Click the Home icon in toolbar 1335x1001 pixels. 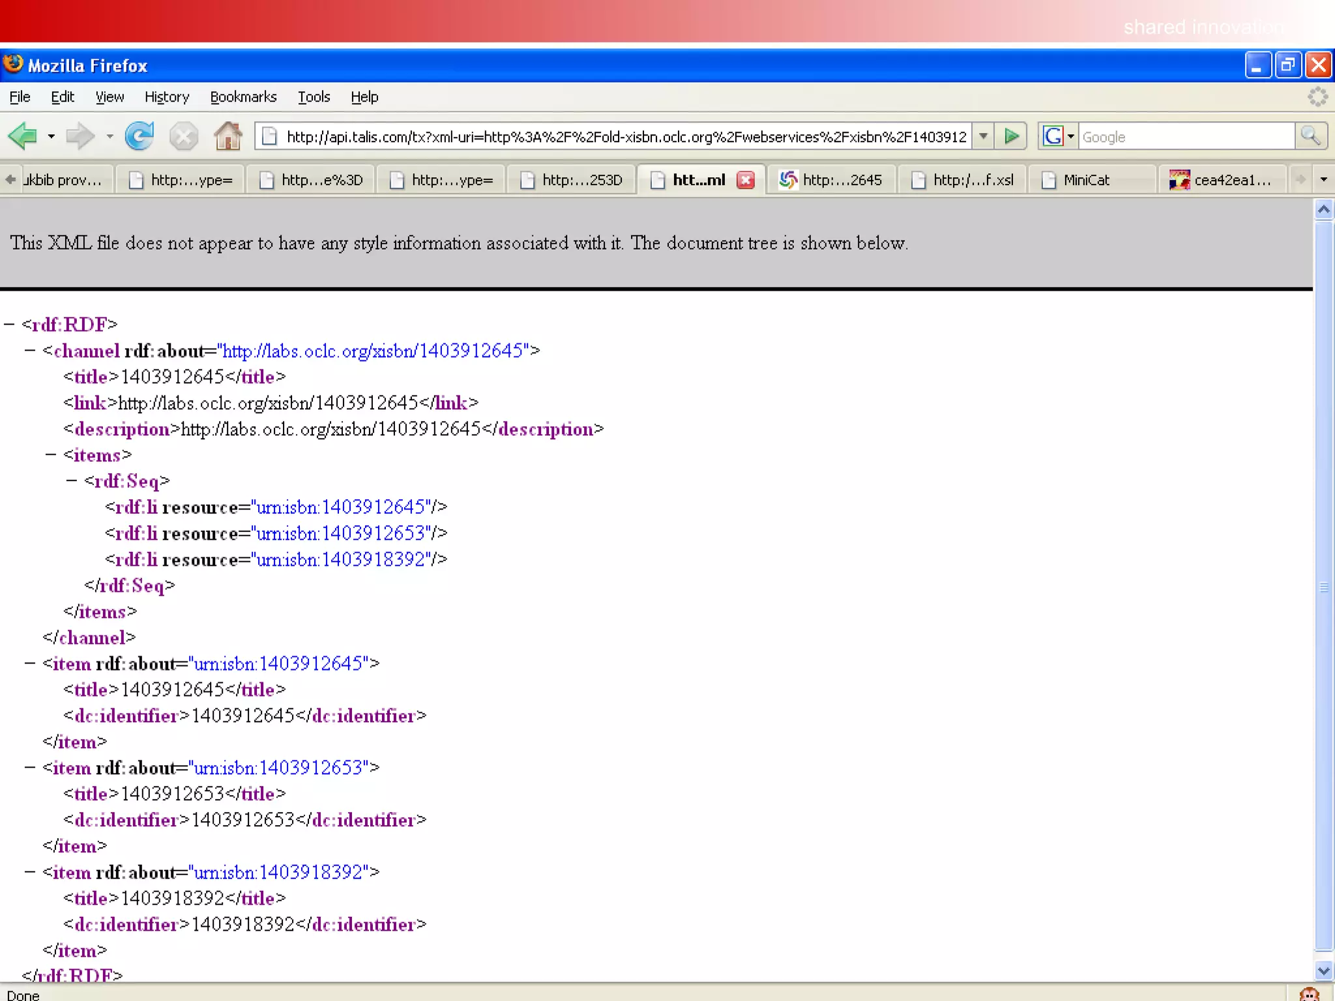[x=227, y=136]
